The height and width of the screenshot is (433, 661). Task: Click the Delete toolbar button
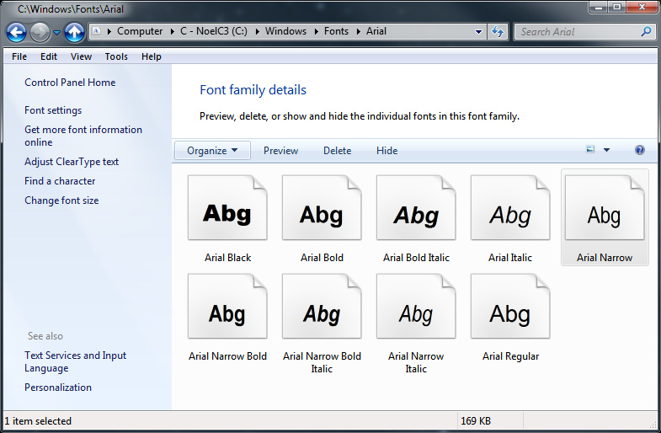click(x=338, y=151)
